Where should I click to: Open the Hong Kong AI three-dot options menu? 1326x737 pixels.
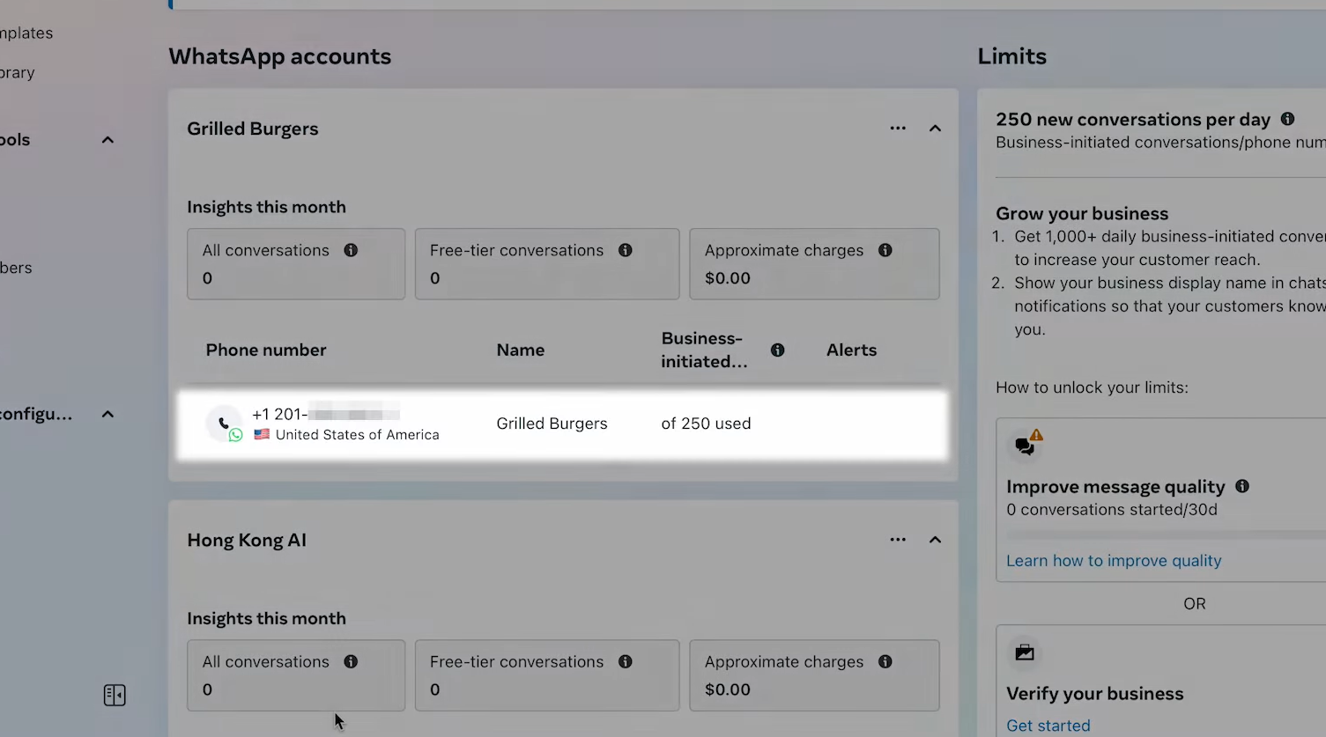tap(898, 540)
